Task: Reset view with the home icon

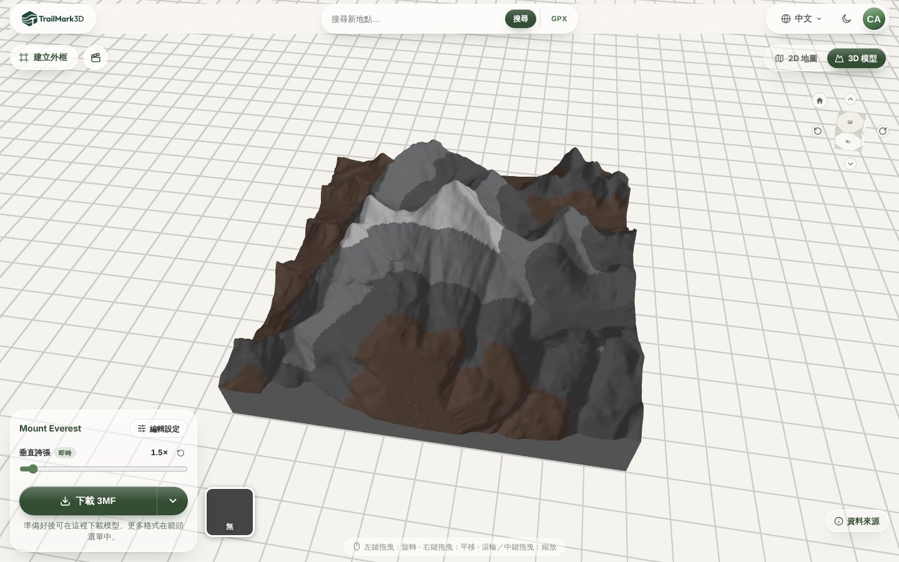Action: click(820, 100)
